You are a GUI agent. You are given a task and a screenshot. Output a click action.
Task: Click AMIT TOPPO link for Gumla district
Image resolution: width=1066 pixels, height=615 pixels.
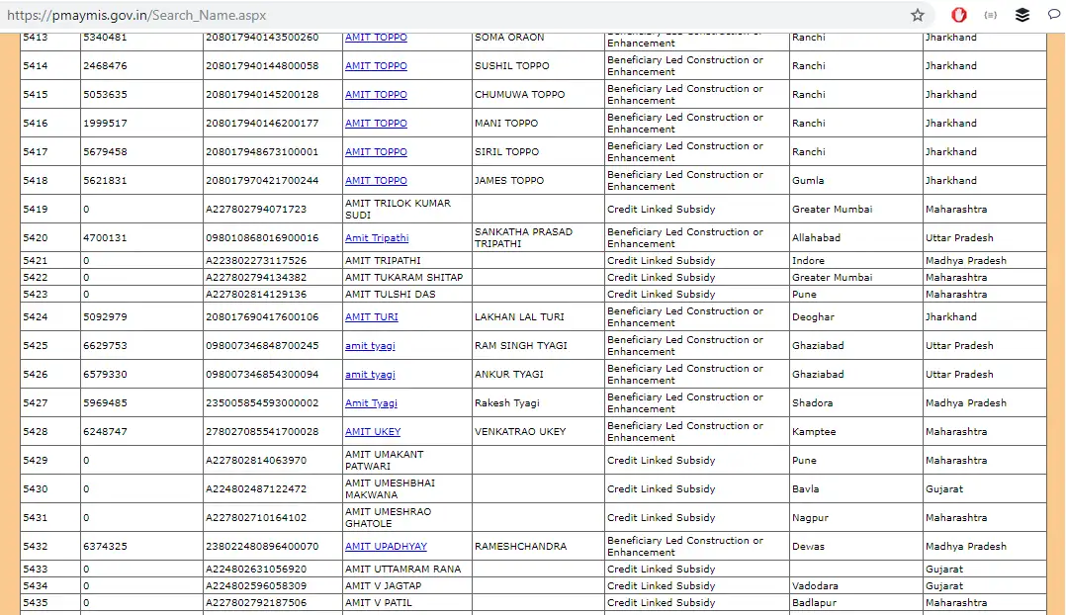[376, 181]
